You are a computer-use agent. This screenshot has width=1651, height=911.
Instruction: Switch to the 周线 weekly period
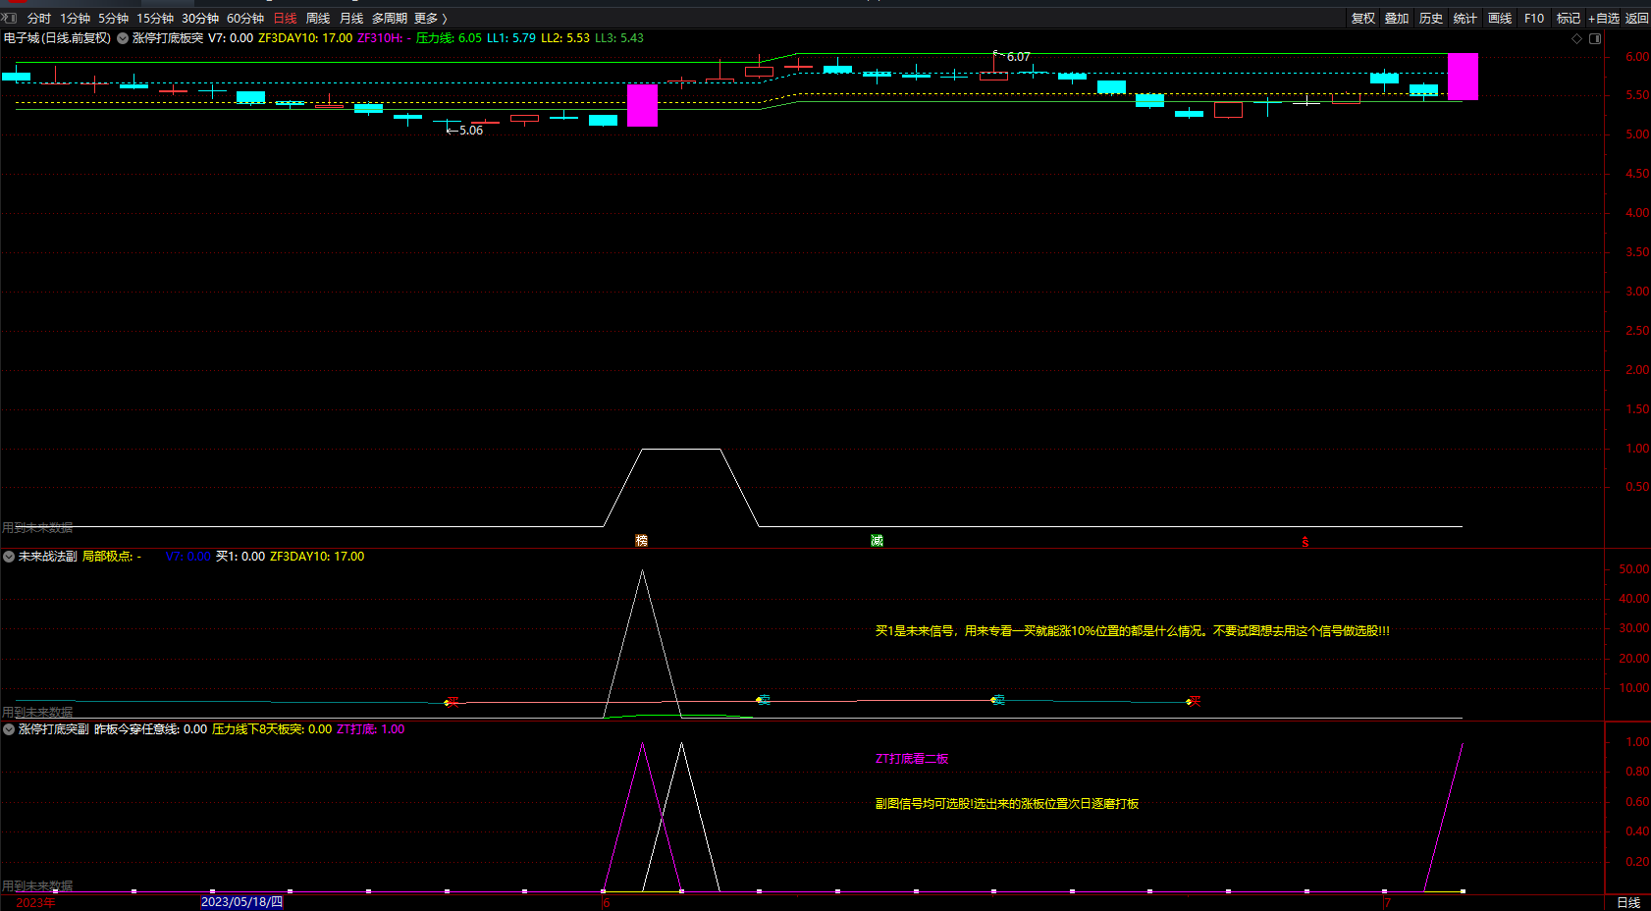coord(318,19)
